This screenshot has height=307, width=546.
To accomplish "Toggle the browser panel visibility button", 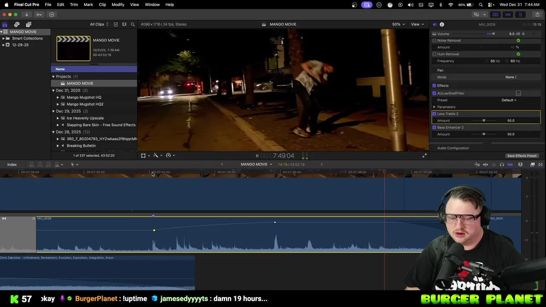I will (x=495, y=14).
